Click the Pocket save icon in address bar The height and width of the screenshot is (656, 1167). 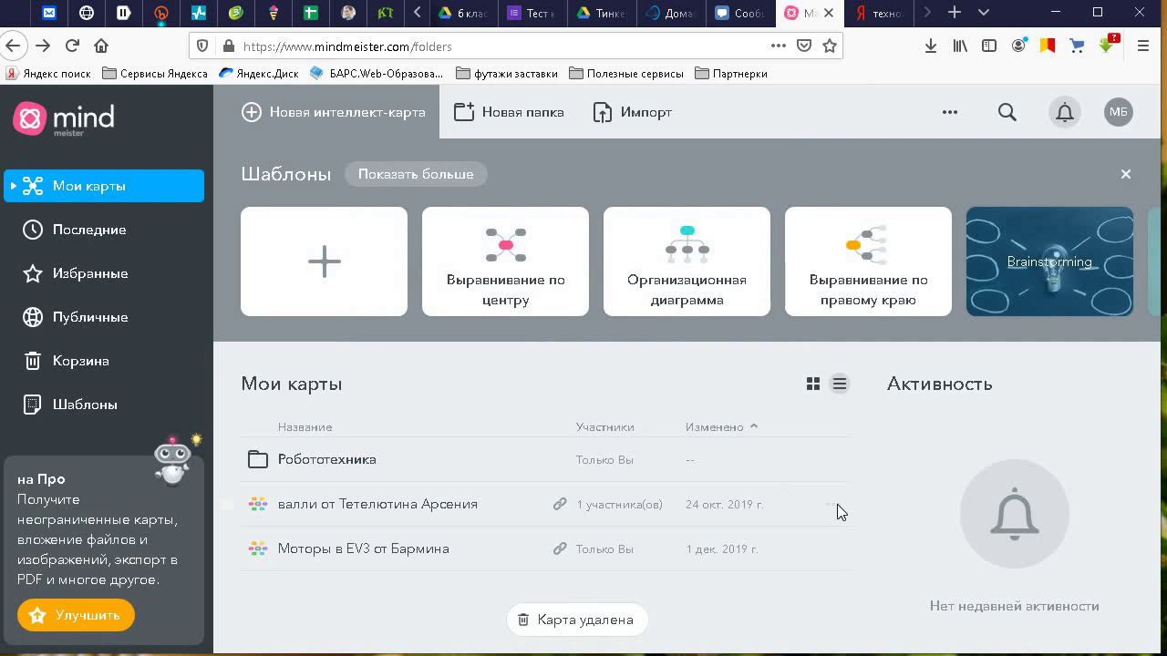point(804,46)
